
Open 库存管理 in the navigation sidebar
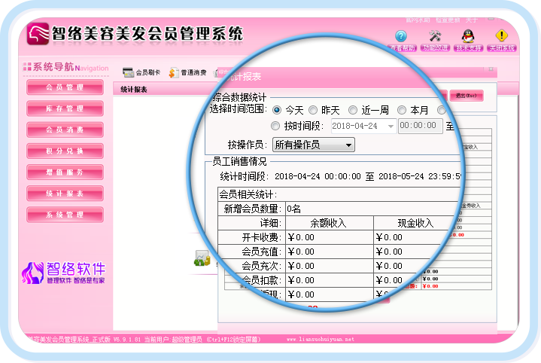(65, 108)
